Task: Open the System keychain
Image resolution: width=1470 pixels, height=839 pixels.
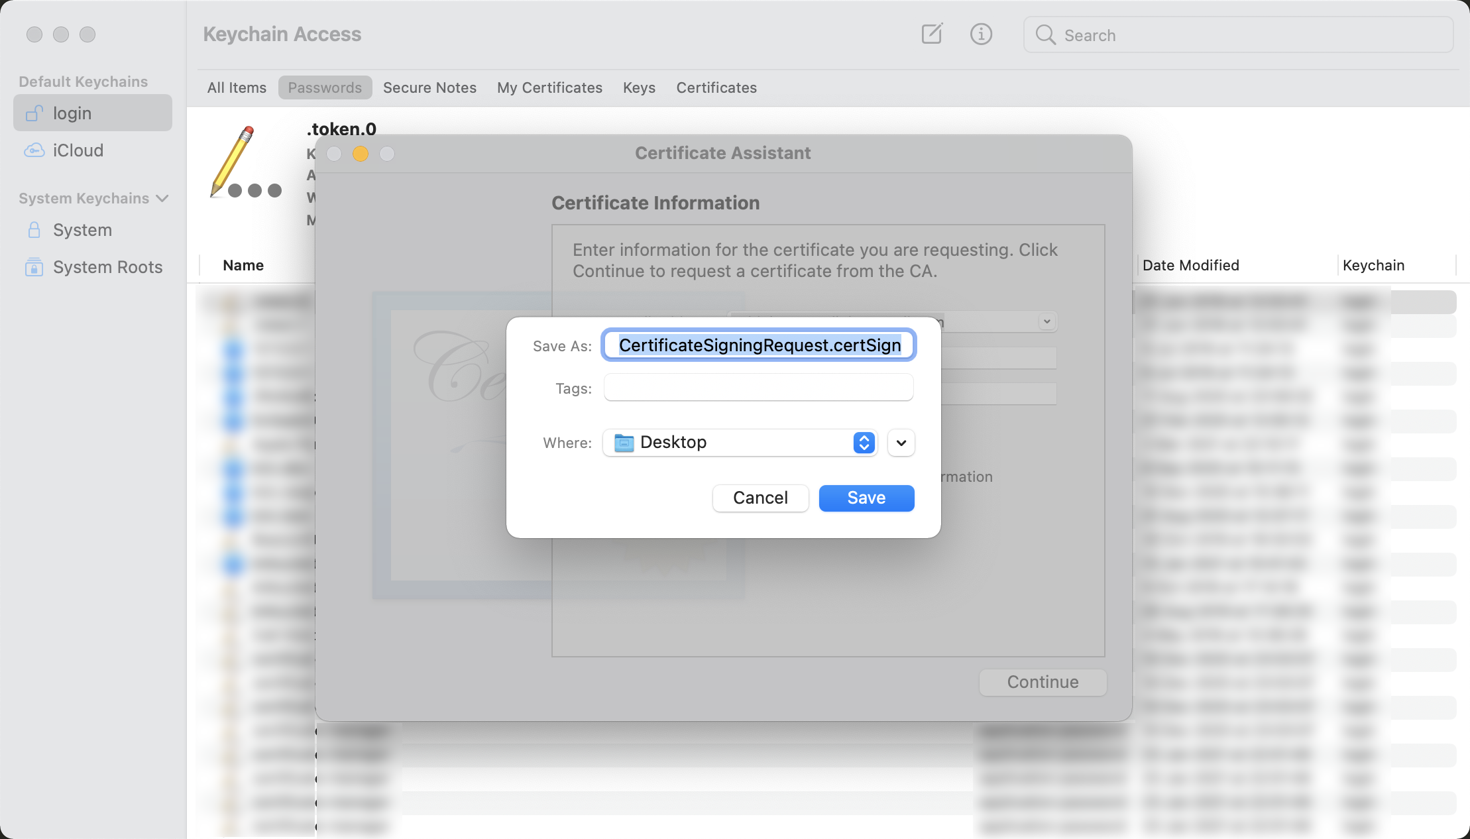Action: [x=82, y=230]
